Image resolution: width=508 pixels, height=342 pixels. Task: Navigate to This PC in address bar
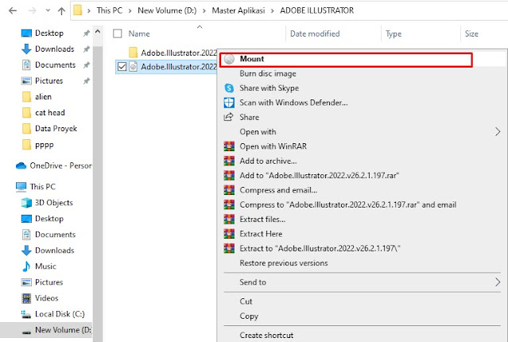(x=110, y=10)
